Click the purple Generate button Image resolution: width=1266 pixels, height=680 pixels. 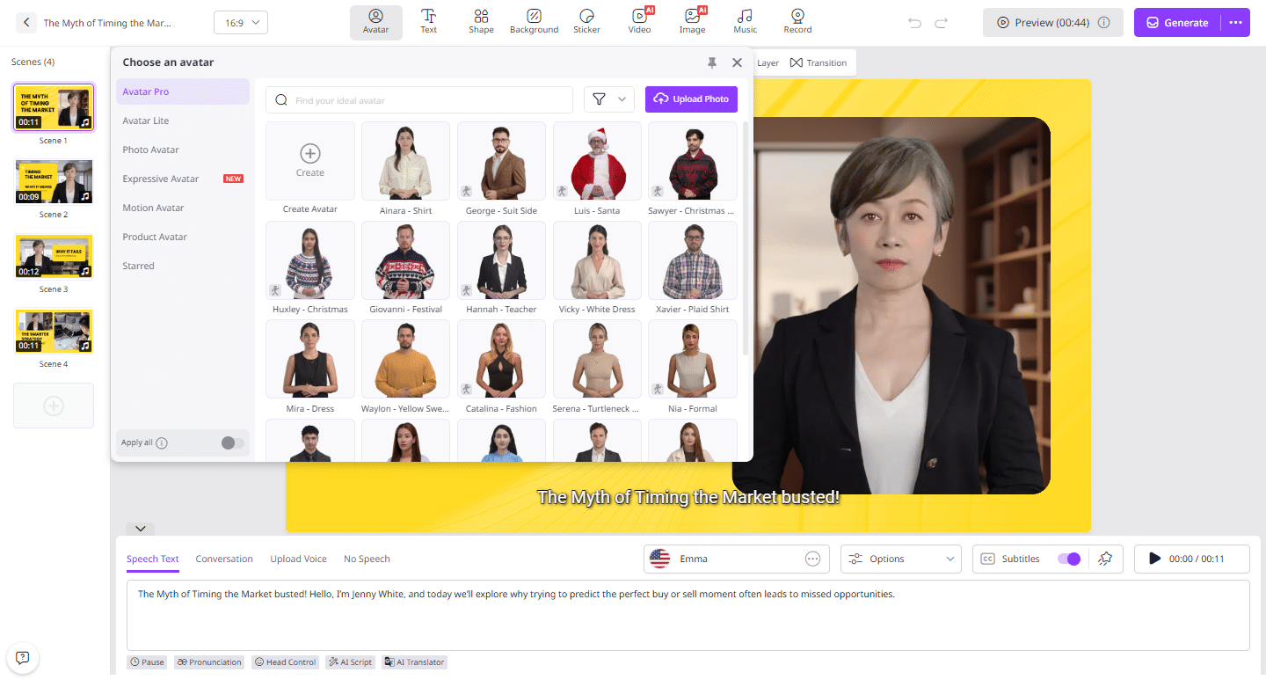coord(1177,23)
